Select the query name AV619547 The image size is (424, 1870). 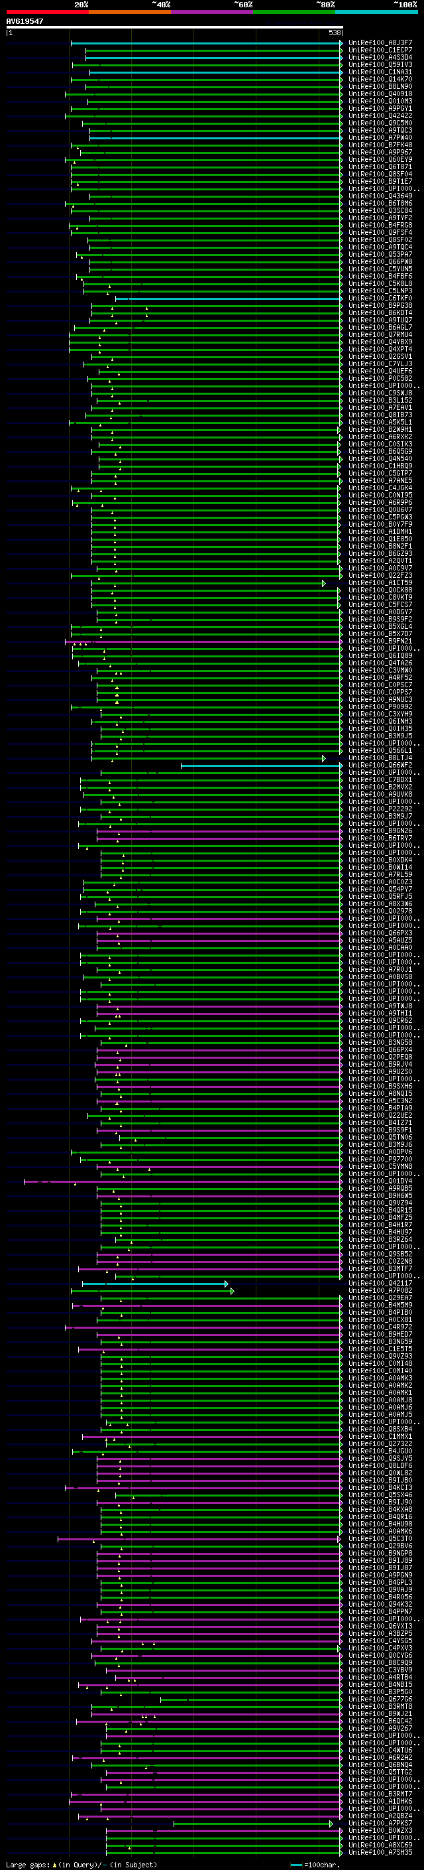(25, 22)
